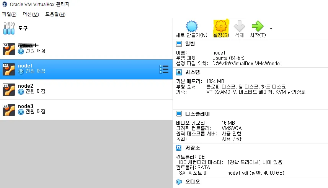This screenshot has width=328, height=188.
Task: Click the Delete (삭제) toolbar icon
Action: pos(239,26)
